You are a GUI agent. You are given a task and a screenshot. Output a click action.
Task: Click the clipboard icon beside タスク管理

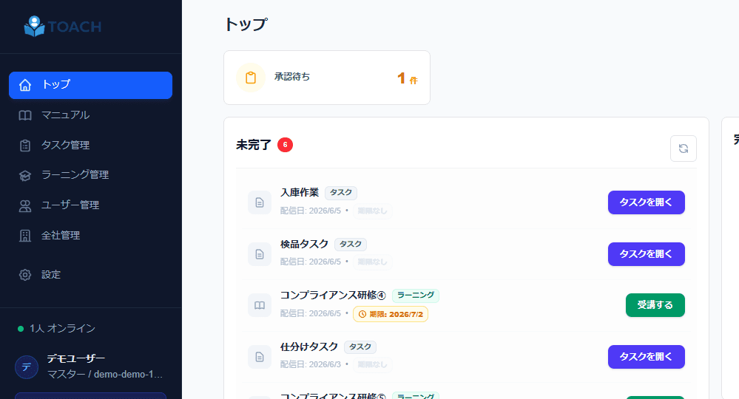[x=25, y=146]
